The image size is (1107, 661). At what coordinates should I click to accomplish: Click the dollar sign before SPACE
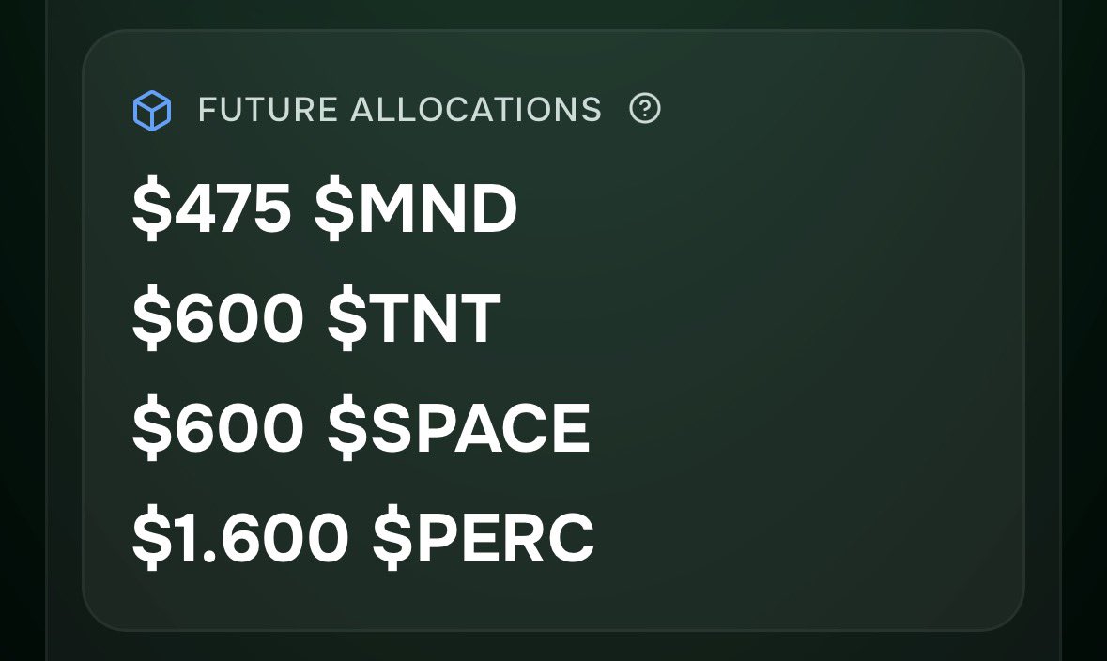click(x=346, y=429)
